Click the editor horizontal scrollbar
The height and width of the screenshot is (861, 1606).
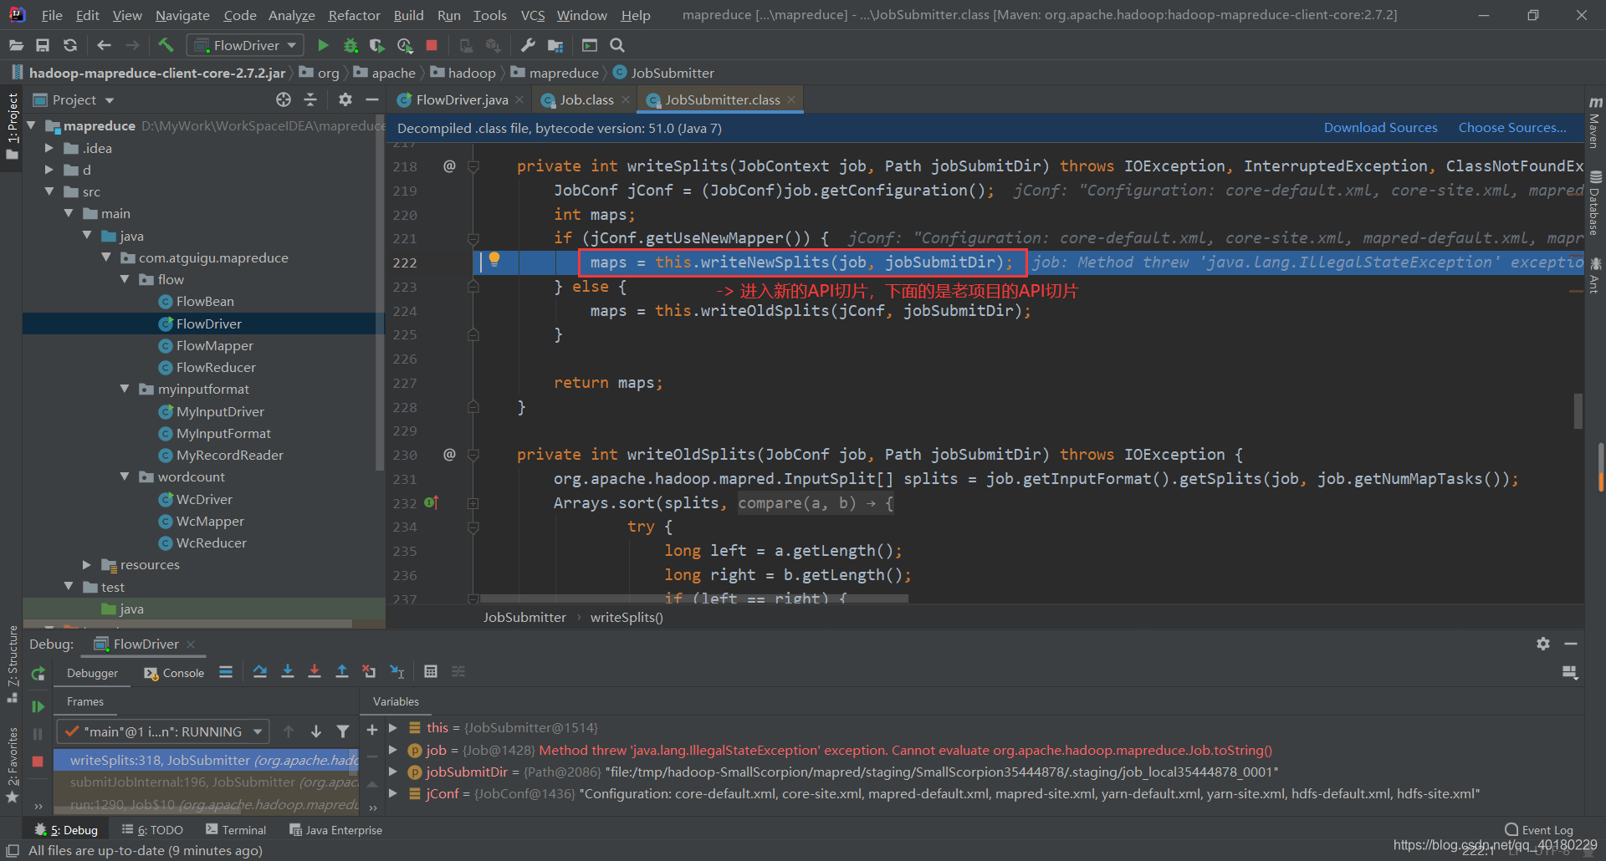694,599
